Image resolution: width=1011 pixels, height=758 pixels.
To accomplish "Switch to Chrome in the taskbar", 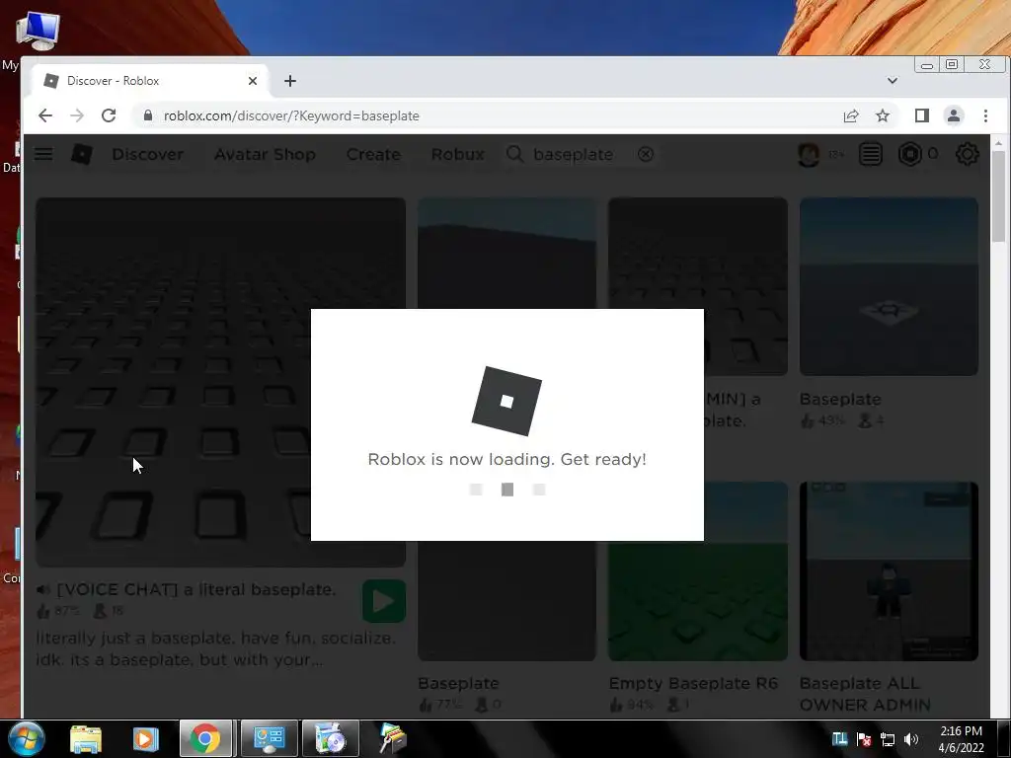I will point(205,738).
